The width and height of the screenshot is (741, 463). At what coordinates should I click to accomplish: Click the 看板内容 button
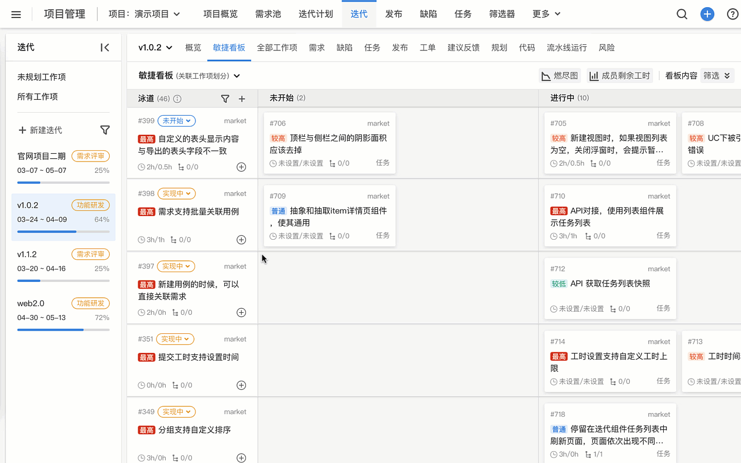coord(681,76)
